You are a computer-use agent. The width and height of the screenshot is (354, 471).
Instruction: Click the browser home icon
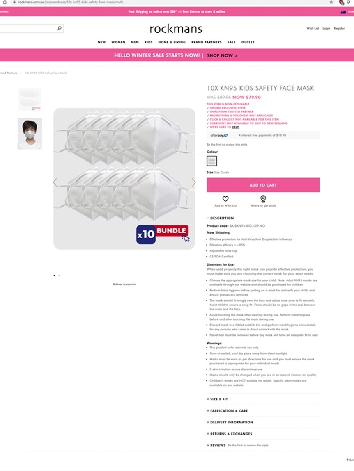[5, 2]
